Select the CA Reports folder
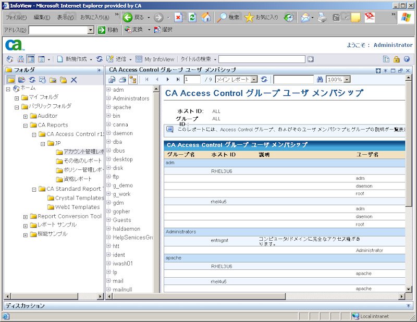This screenshot has height=322, width=417. [53, 125]
